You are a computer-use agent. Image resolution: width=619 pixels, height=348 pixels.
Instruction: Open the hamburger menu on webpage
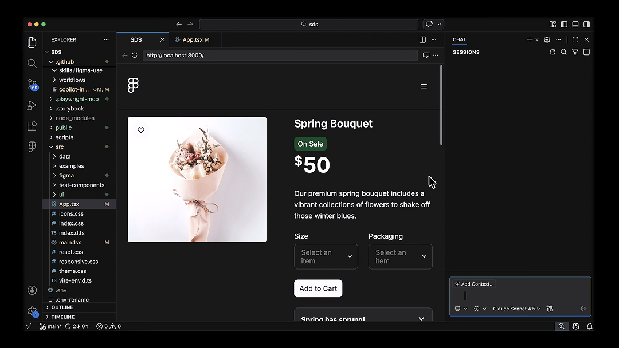click(424, 86)
